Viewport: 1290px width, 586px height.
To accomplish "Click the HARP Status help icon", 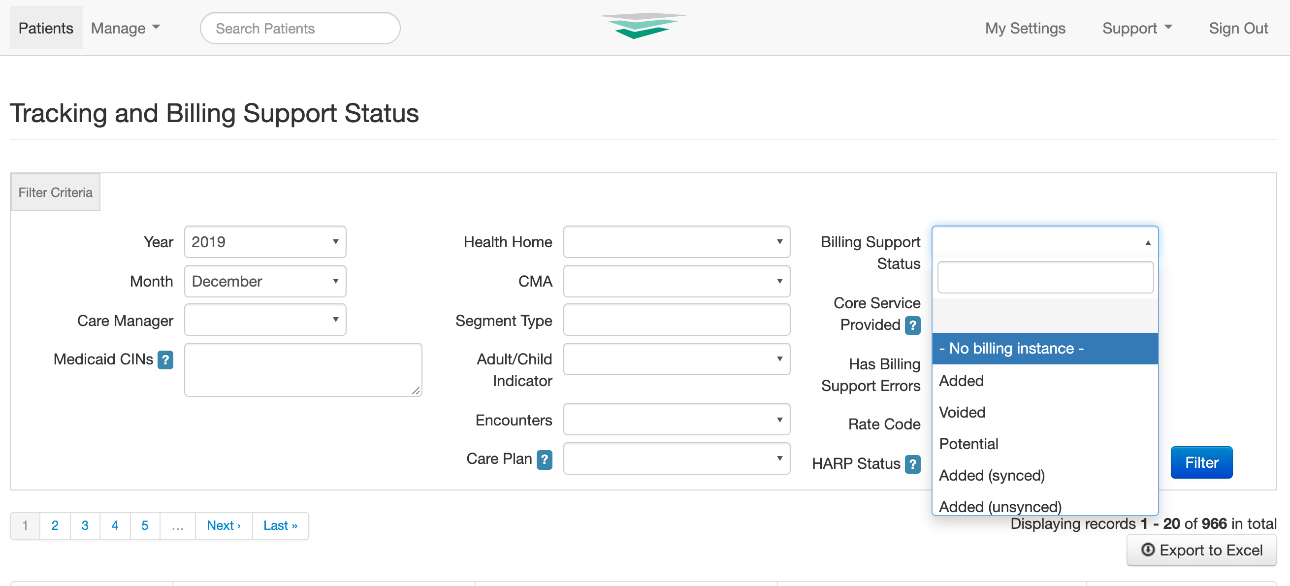I will [x=912, y=464].
